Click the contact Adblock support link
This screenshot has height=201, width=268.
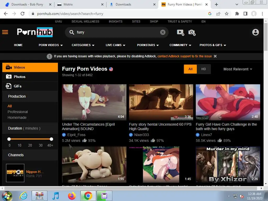coord(185,56)
